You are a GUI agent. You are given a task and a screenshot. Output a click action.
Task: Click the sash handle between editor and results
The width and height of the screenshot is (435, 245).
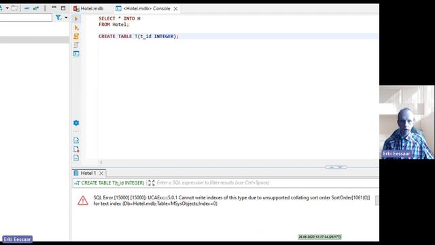[x=336, y=167]
